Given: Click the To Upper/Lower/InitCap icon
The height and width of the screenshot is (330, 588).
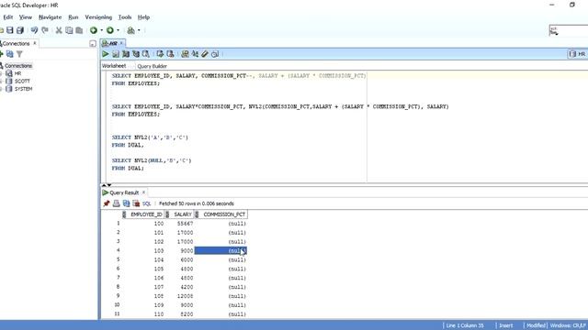Looking at the screenshot, I should 195,54.
